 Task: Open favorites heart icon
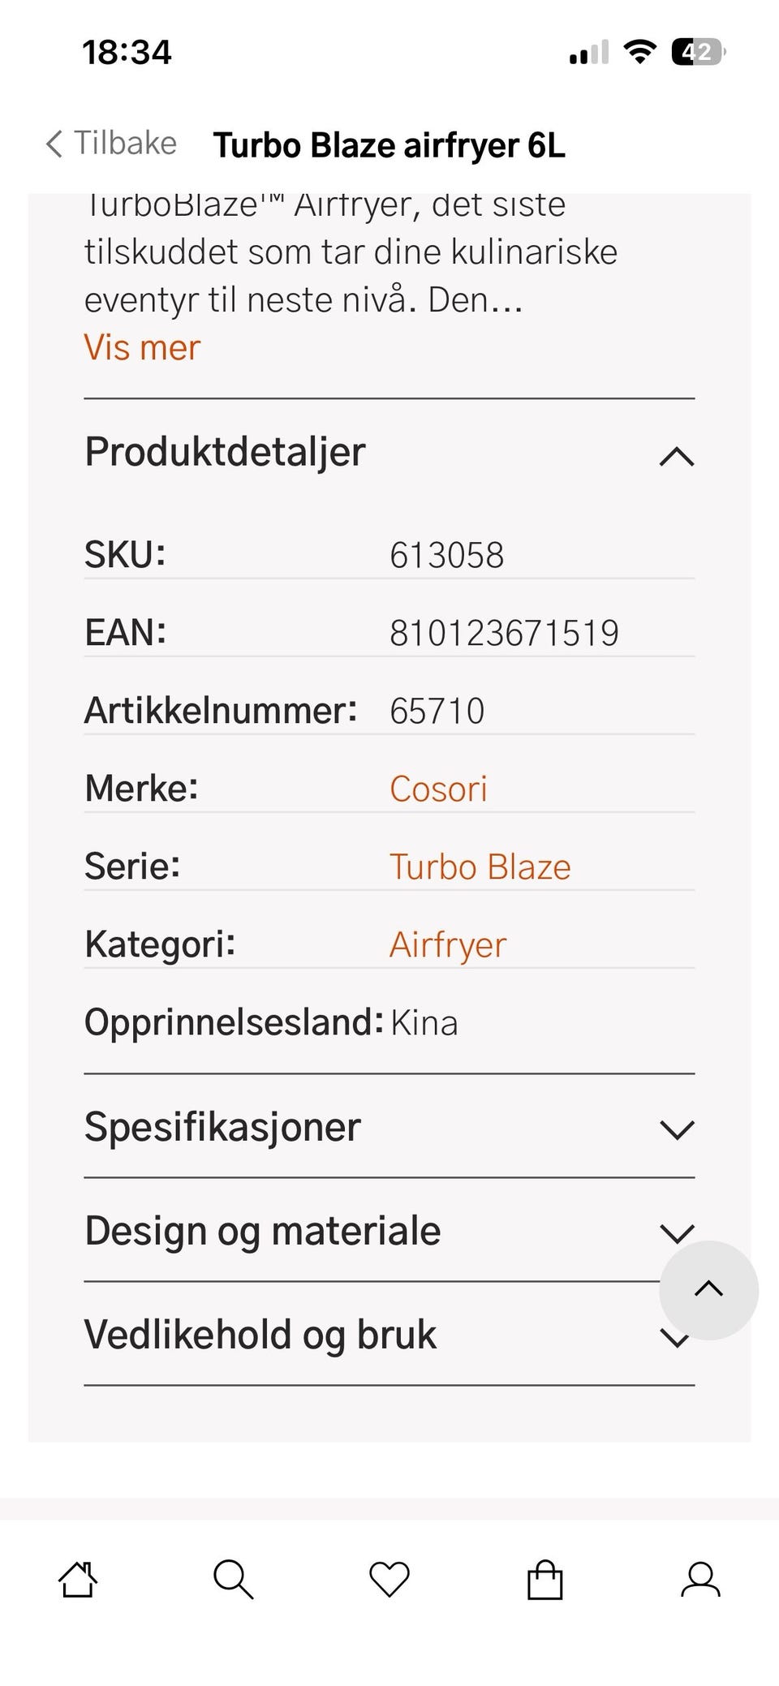pyautogui.click(x=389, y=1581)
